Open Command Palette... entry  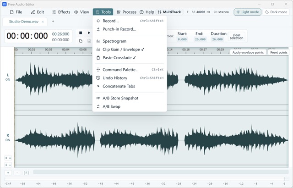pyautogui.click(x=130, y=70)
